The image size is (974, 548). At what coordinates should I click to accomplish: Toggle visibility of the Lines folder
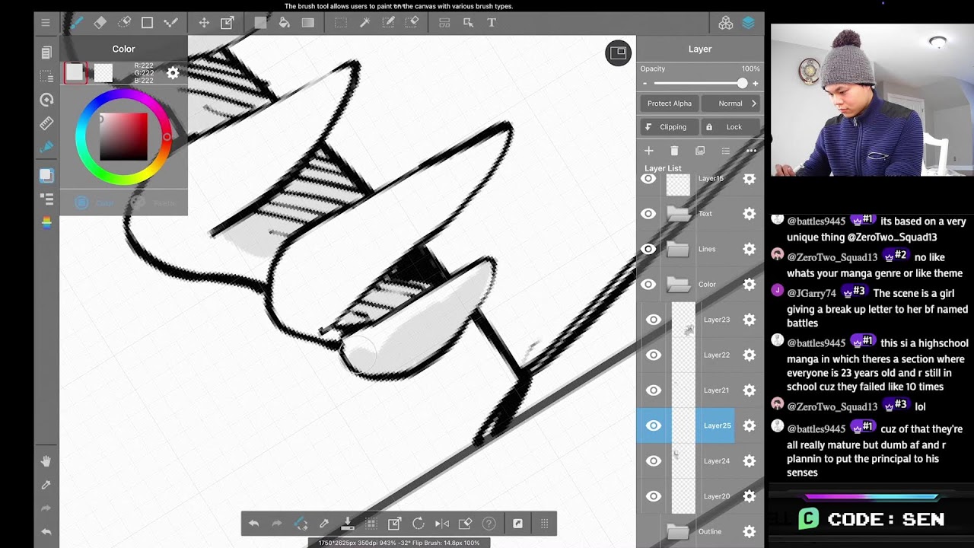pyautogui.click(x=648, y=249)
